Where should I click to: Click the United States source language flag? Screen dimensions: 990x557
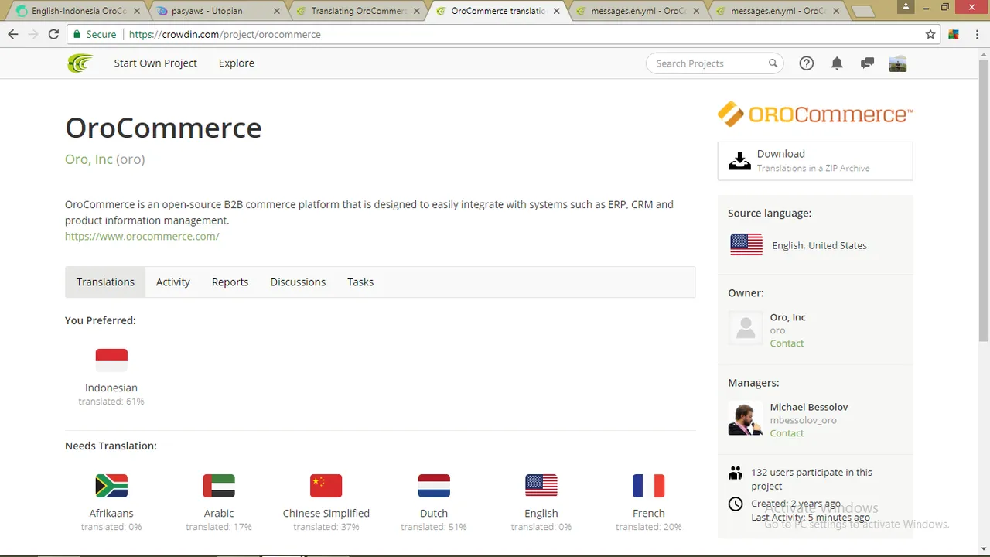pyautogui.click(x=746, y=244)
